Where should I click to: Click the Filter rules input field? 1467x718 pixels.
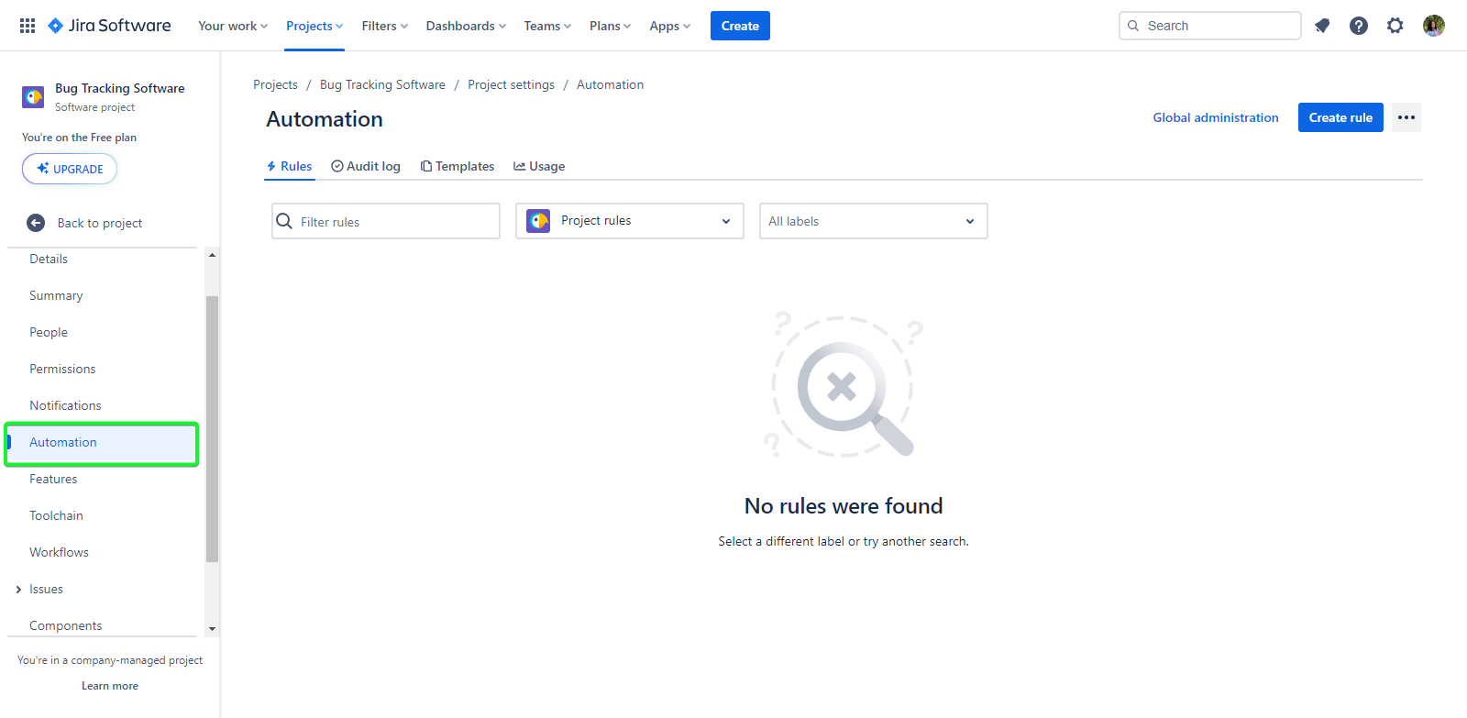(x=394, y=222)
